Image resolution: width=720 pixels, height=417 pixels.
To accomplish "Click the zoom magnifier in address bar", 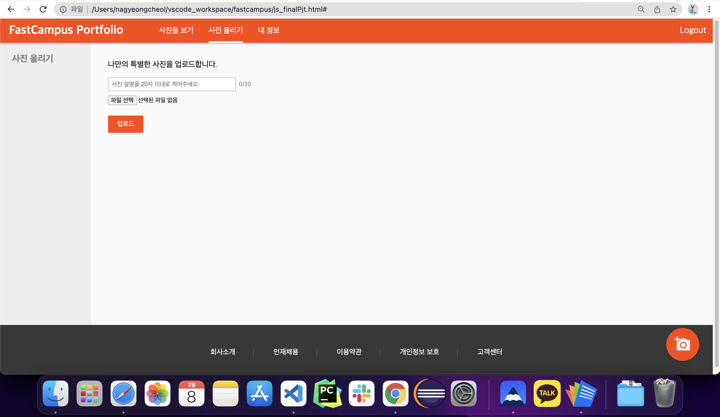I will [641, 10].
